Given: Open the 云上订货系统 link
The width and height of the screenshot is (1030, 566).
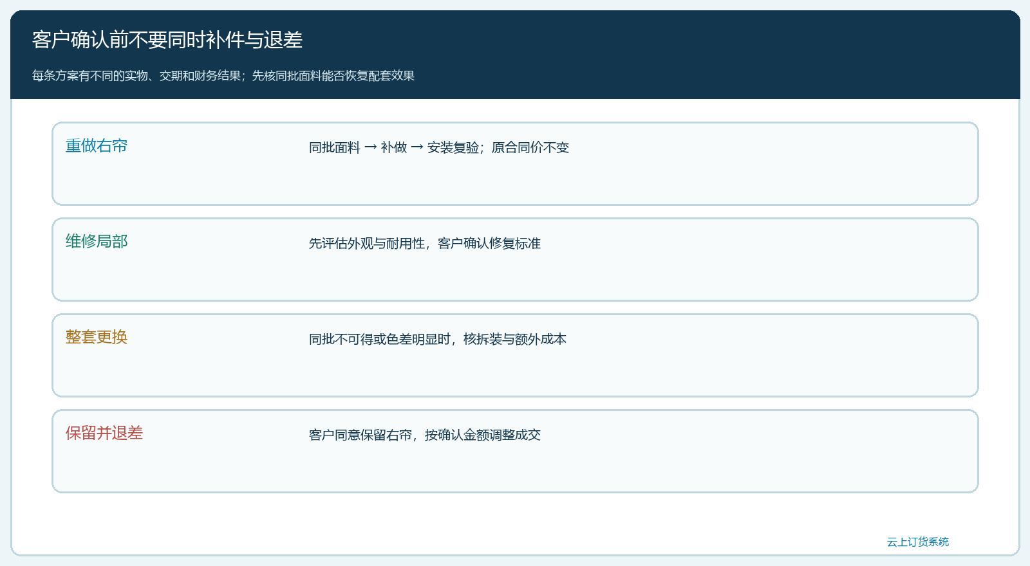Looking at the screenshot, I should [918, 542].
